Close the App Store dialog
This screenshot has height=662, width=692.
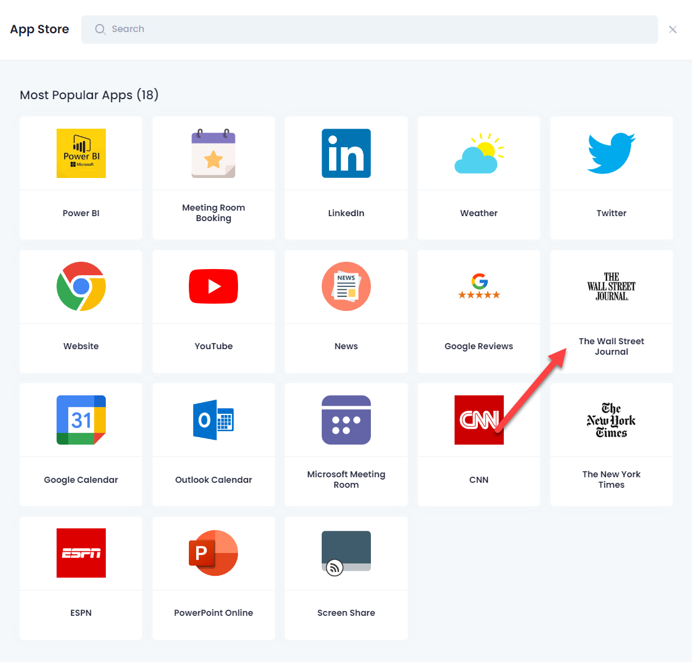672,29
